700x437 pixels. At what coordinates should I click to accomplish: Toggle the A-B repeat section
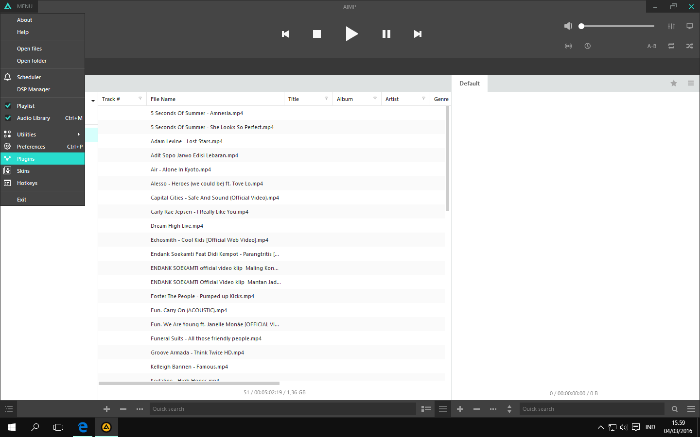[x=652, y=46]
